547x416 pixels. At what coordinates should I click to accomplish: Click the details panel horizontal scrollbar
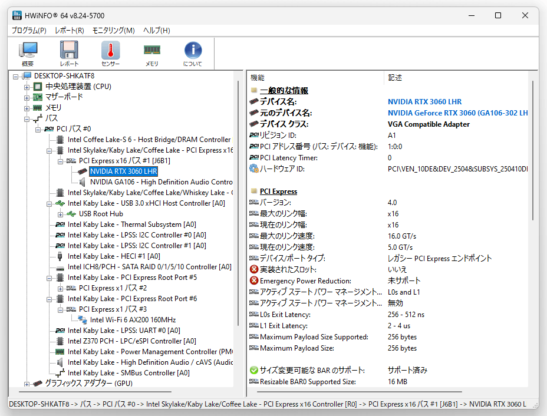(360, 392)
